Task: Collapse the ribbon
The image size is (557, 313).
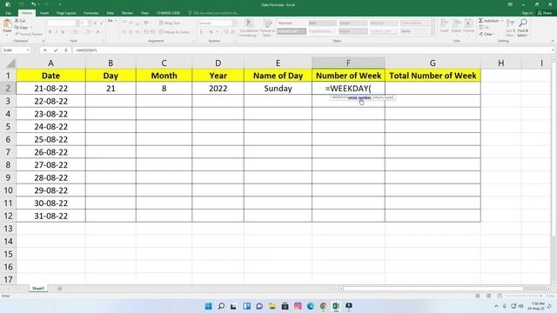Action: coord(553,41)
